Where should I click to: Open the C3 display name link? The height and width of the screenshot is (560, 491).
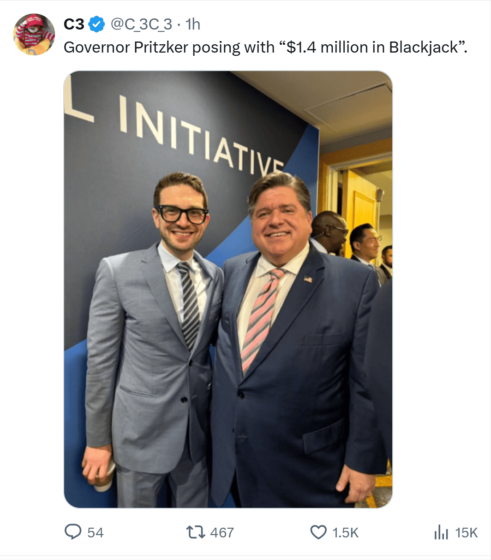click(x=74, y=24)
